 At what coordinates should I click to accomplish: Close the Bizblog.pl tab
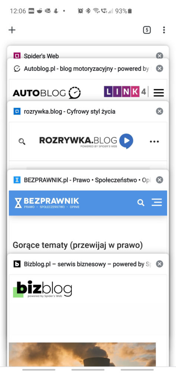pyautogui.click(x=159, y=264)
